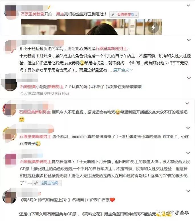Image resolution: width=195 pixels, height=221 pixels.
Task: Click avatar of the first poster
Action: pos(11,11)
